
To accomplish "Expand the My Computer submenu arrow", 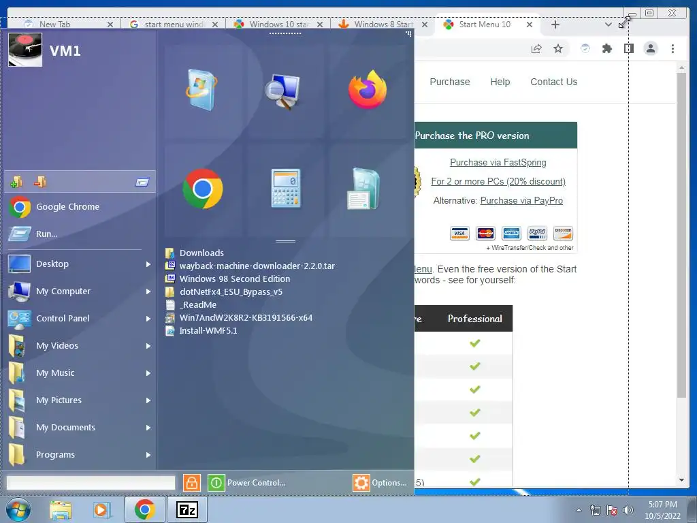I will [148, 291].
